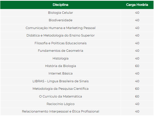Click the Fundamentos de Geometria entry
This screenshot has width=154, height=117.
tap(61, 51)
